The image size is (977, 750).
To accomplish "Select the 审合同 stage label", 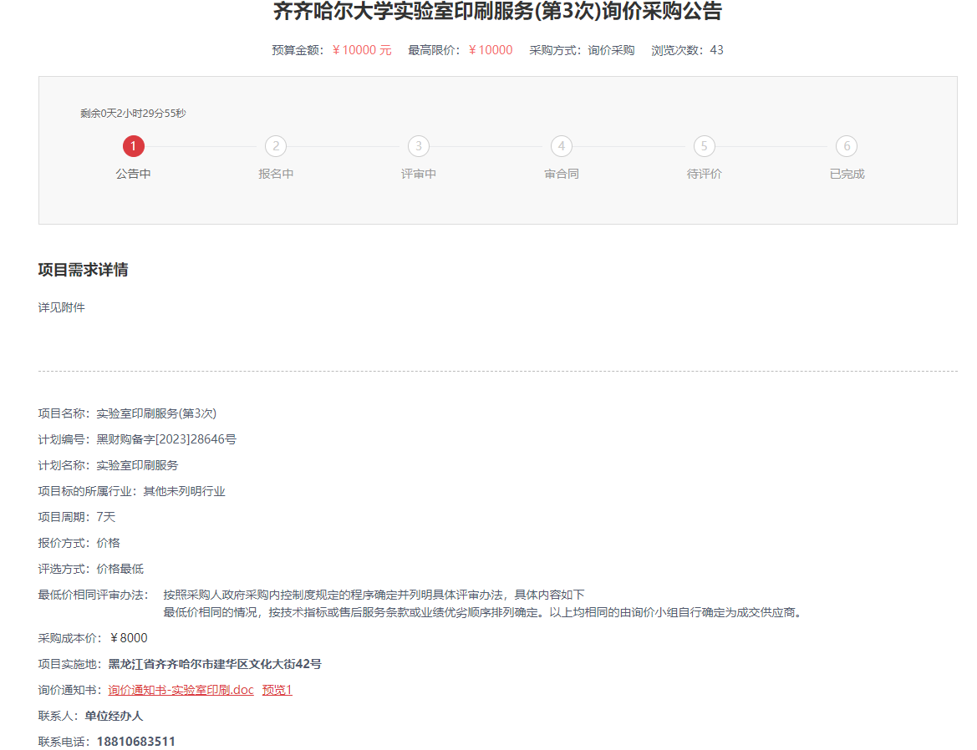I will pos(562,174).
